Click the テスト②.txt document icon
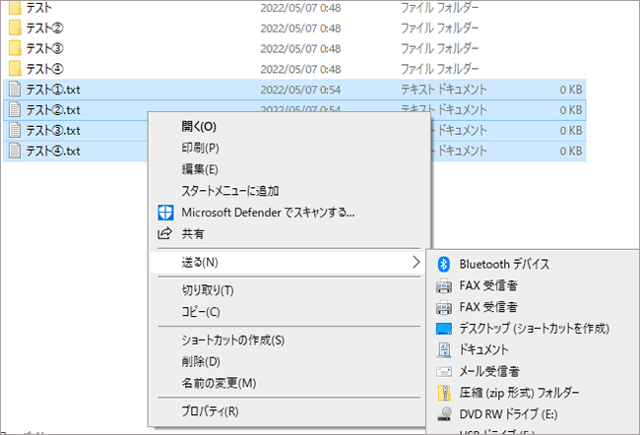The height and width of the screenshot is (435, 640). point(15,110)
